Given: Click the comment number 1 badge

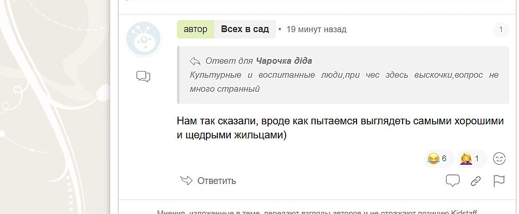Looking at the screenshot, I should [x=500, y=30].
